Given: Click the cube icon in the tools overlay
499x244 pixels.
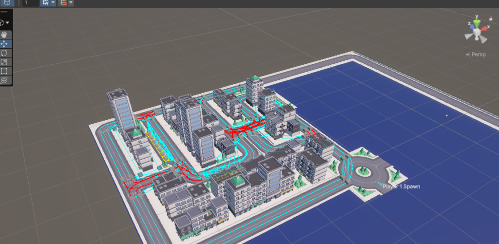Looking at the screenshot, I should coord(1,23).
